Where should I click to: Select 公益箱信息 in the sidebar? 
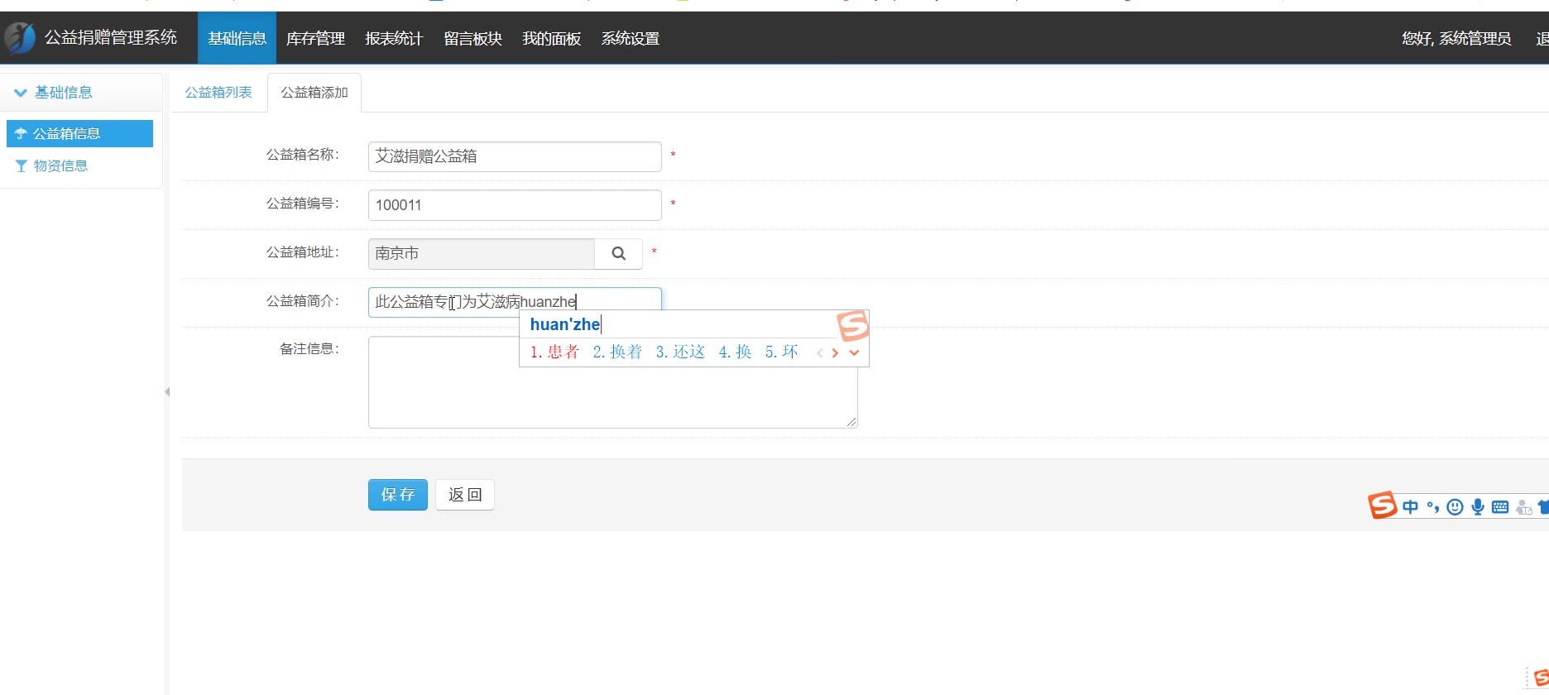[79, 133]
